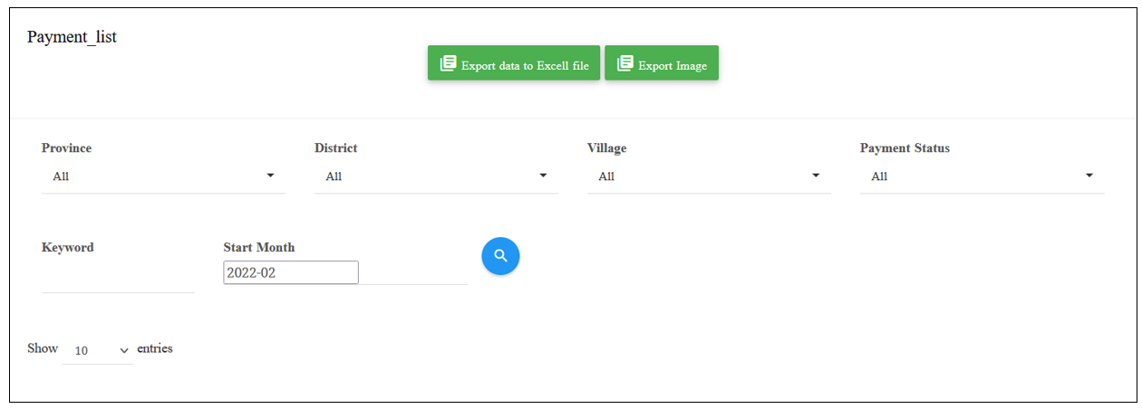Click the Export Image button
Viewport: 1142px width, 409px height.
(x=662, y=63)
